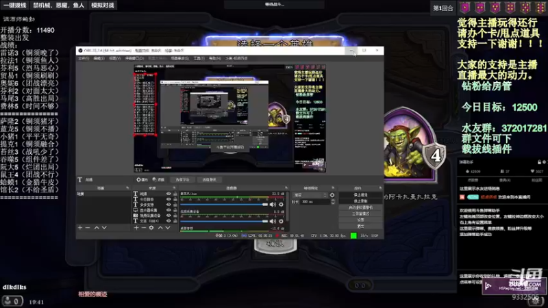
Task: Click 启动虚拟摄像机 virtual camera button
Action: 361,207
